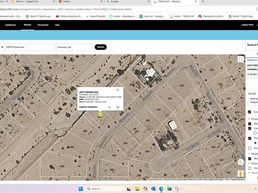This screenshot has width=258, height=193.
Task: Select the Street View pegman icon
Action: [x=241, y=174]
